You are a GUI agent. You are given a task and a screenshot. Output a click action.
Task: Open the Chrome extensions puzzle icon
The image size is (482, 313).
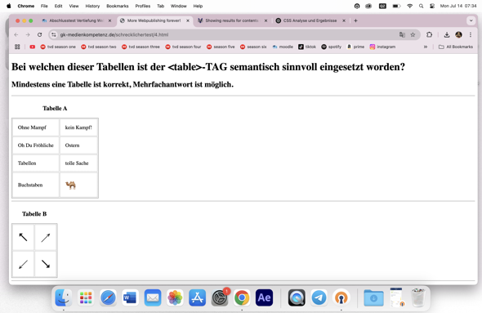pyautogui.click(x=430, y=35)
